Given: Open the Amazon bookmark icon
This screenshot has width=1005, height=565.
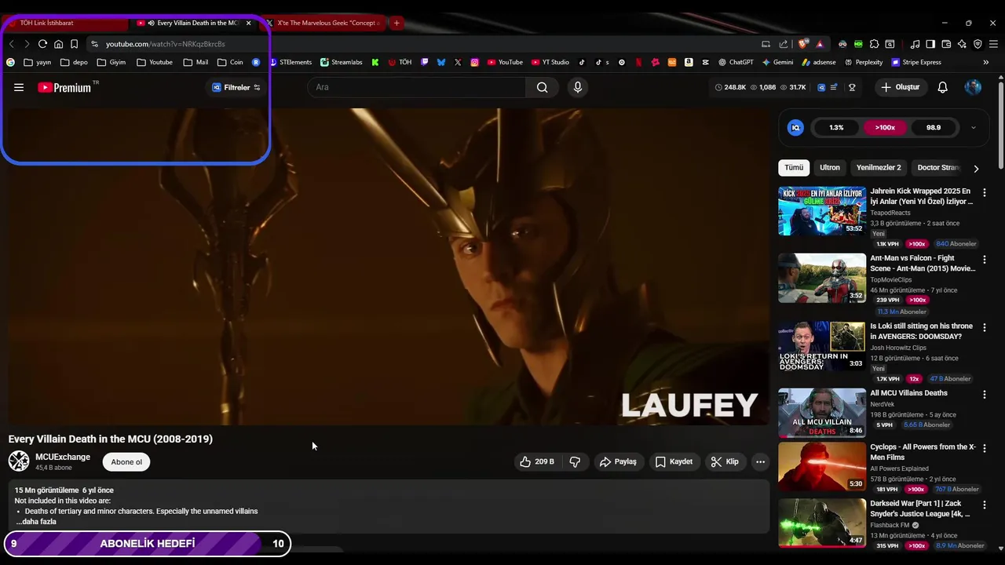Looking at the screenshot, I should 689,62.
